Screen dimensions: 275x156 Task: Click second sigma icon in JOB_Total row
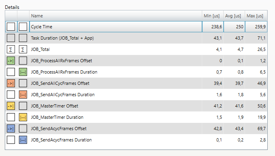(x=23, y=49)
